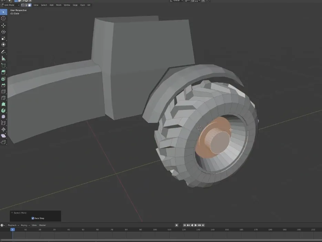Switch to edge select mode
The width and height of the screenshot is (322, 242).
pyautogui.click(x=26, y=5)
